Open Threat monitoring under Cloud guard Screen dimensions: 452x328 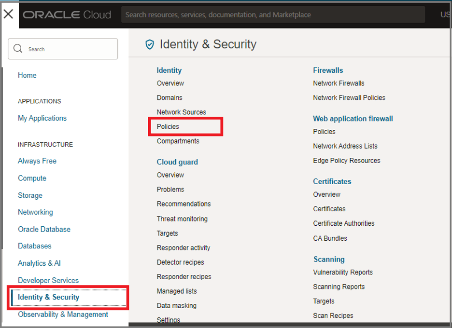pos(182,219)
